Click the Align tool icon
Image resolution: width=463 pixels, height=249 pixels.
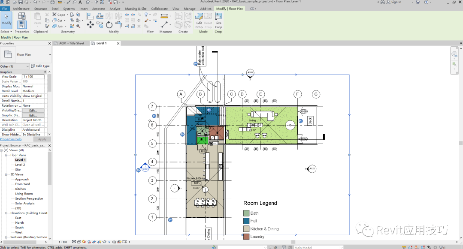(90, 16)
